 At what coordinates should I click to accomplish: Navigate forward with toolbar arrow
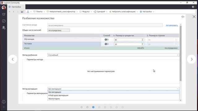[x=18, y=12]
